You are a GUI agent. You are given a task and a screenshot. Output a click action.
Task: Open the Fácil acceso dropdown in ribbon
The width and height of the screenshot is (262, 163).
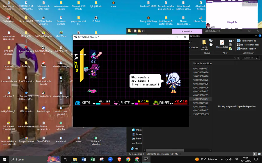click(x=211, y=45)
